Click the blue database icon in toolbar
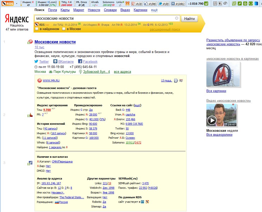Viewport: 262px width, 212px height. click(x=256, y=3)
